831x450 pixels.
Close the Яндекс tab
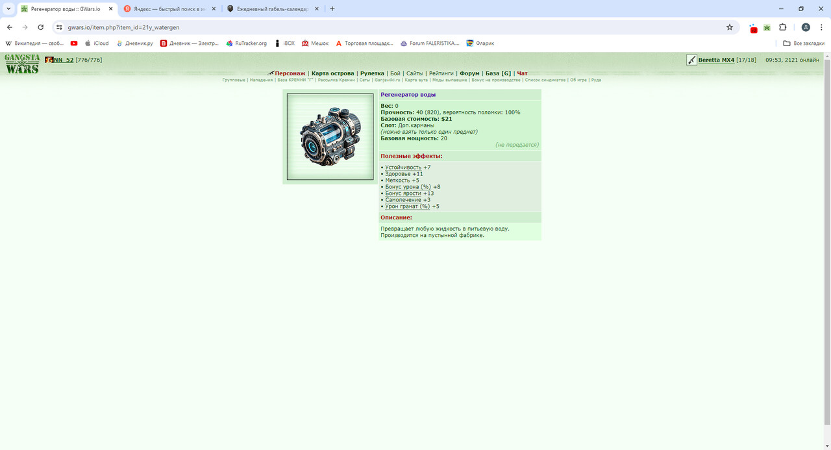[x=214, y=9]
